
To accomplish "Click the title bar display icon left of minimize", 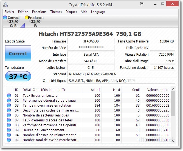I will coord(142,4).
